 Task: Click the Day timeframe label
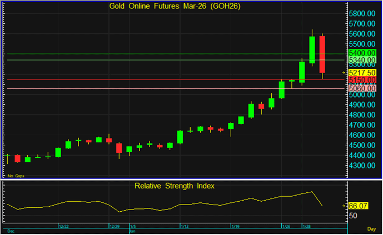click(x=371, y=228)
